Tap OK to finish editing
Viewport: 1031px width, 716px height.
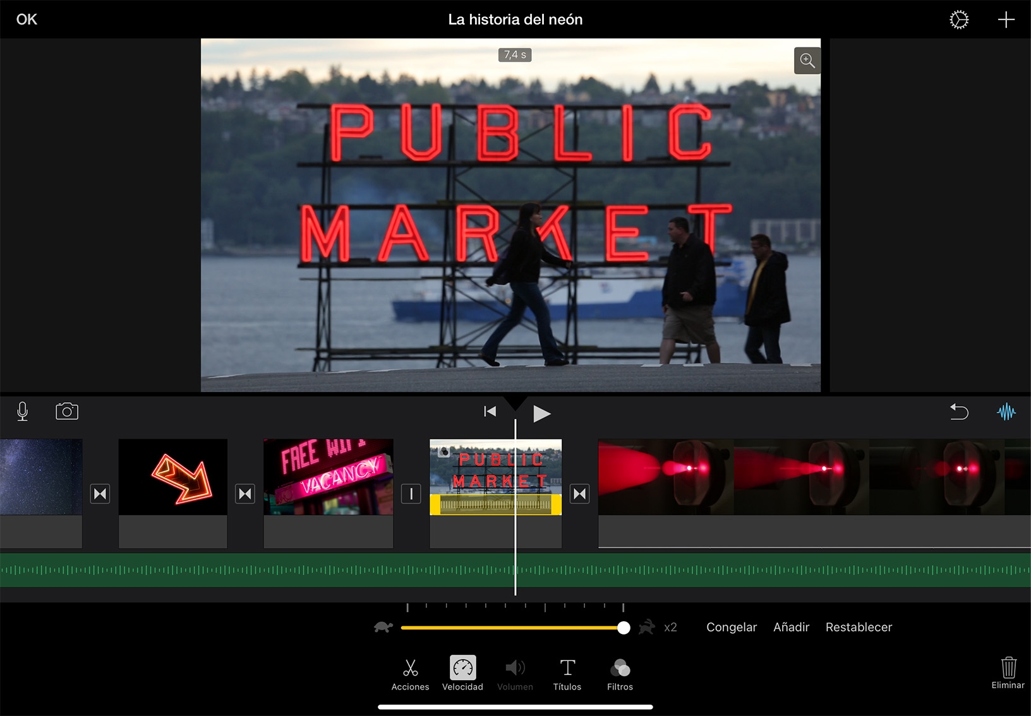tap(27, 20)
